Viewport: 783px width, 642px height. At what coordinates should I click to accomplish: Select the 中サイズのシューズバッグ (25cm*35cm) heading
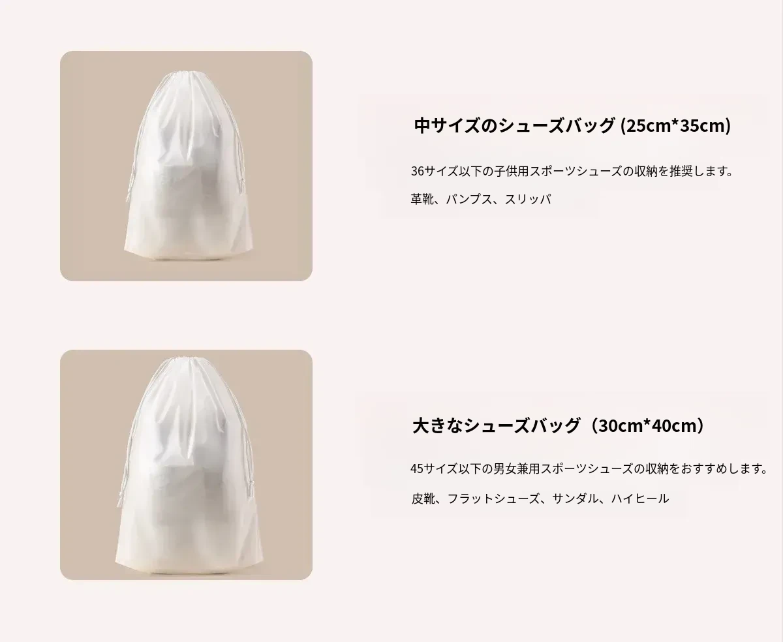(x=572, y=125)
